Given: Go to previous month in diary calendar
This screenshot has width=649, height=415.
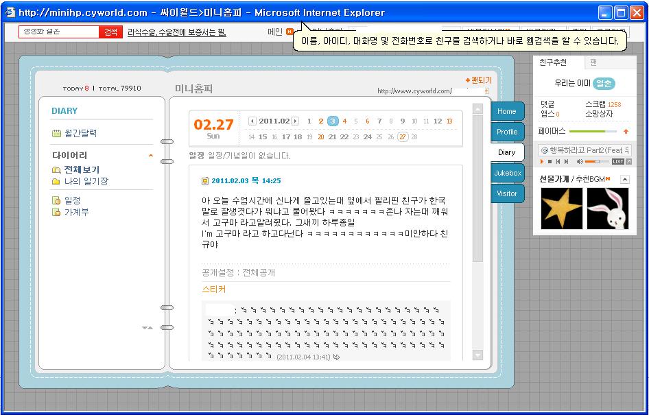Looking at the screenshot, I should point(252,121).
